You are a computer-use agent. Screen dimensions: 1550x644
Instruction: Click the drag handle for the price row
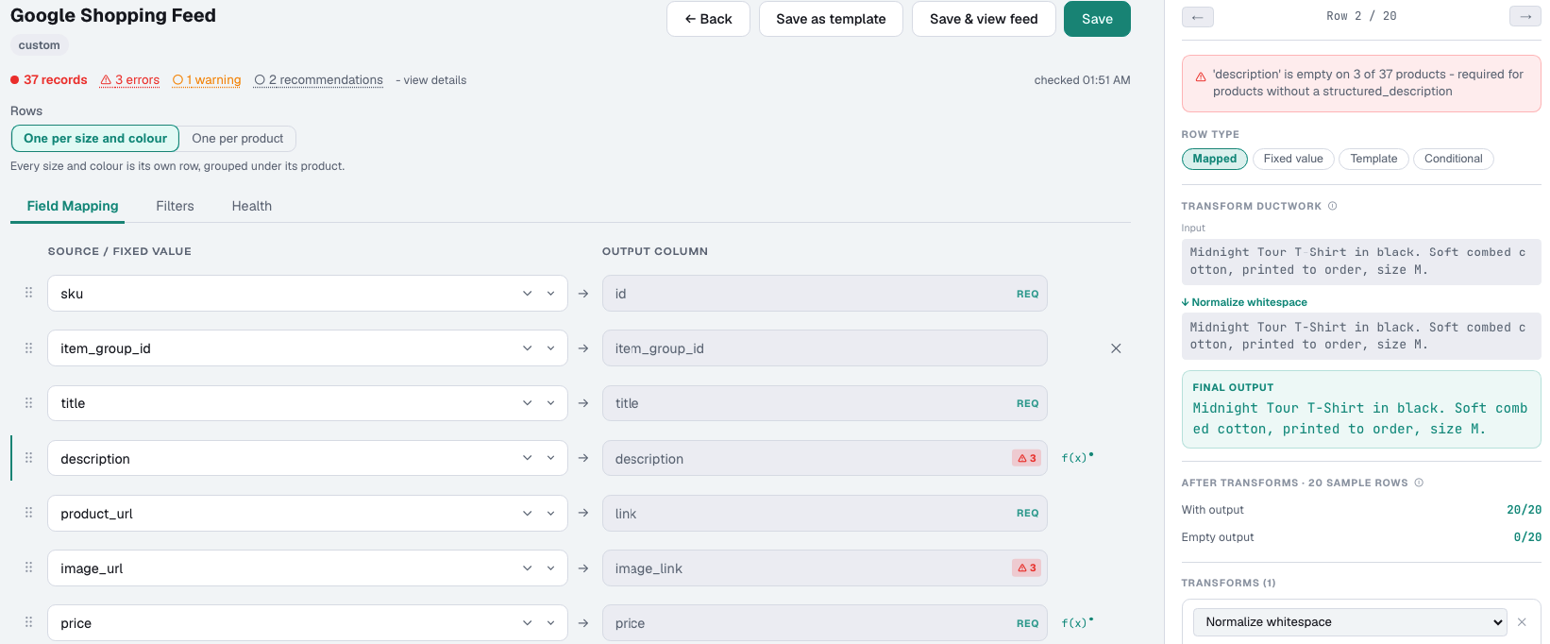pyautogui.click(x=28, y=622)
